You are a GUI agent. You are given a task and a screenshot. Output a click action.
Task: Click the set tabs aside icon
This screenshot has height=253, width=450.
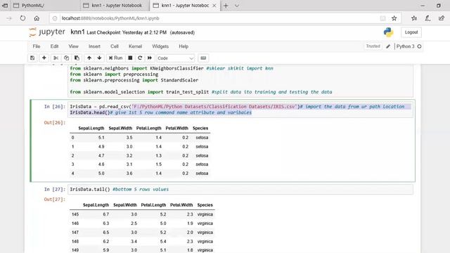tap(5, 6)
